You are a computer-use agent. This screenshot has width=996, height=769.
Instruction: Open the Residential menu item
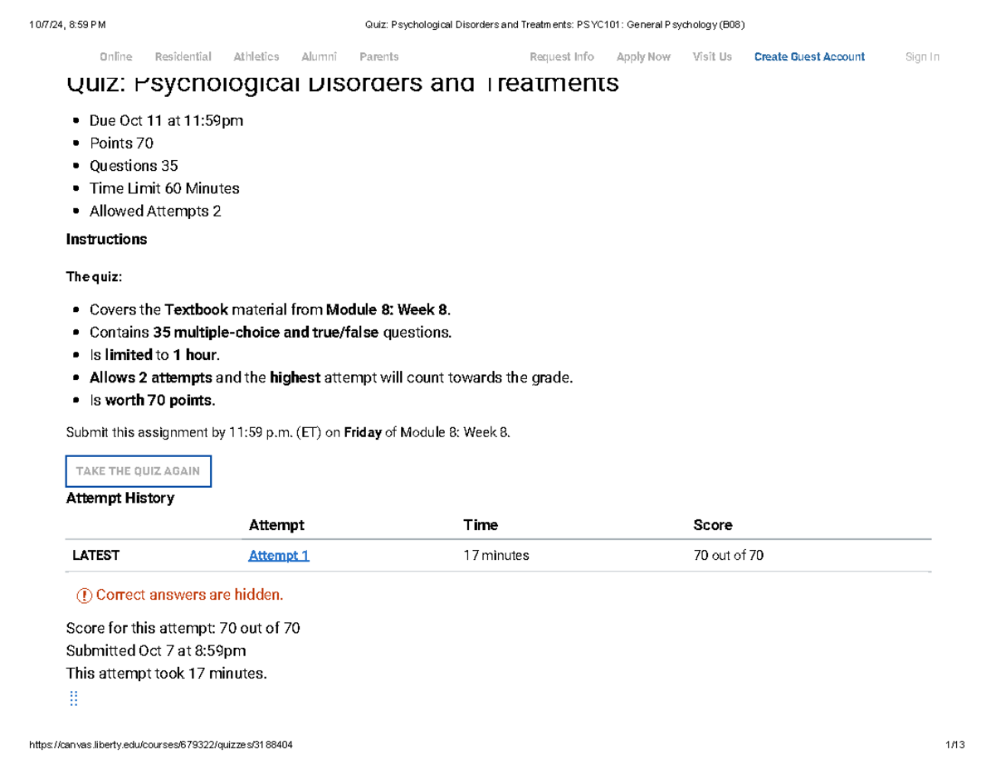point(183,57)
